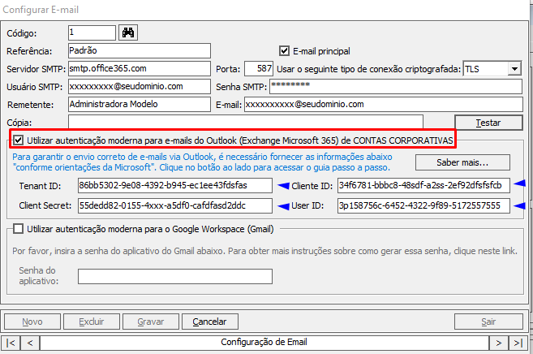Go to next record with > button
533x354 pixels.
[x=499, y=343]
